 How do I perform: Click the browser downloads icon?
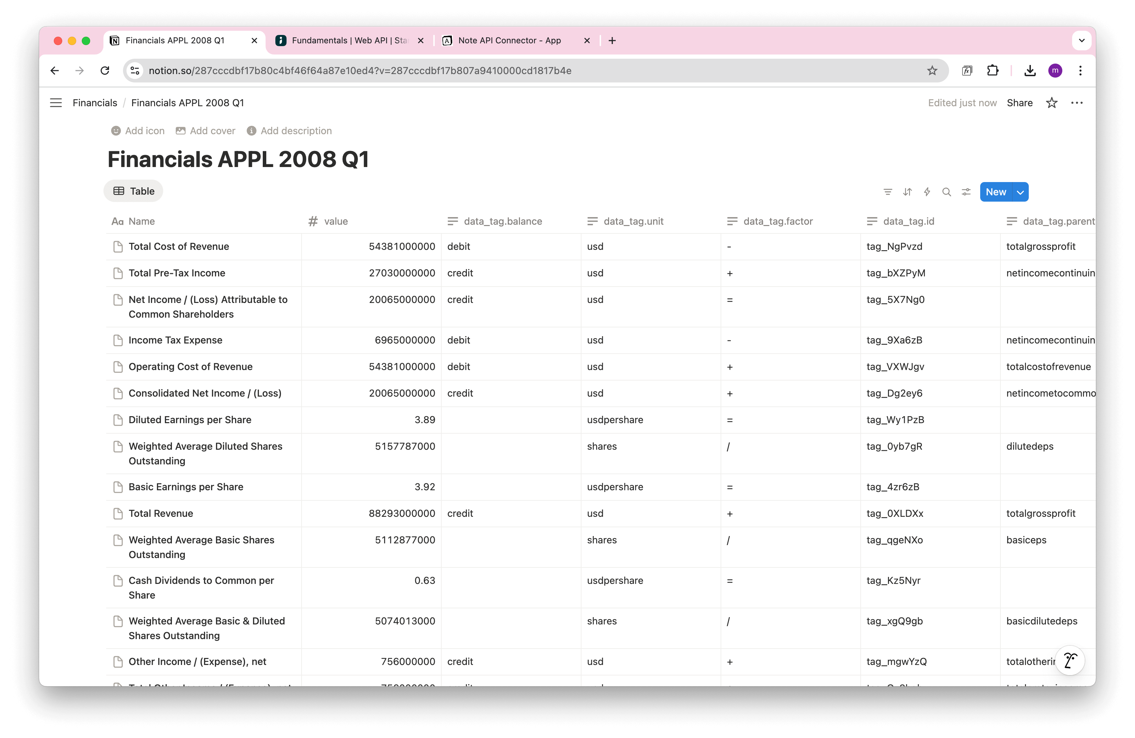coord(1030,70)
